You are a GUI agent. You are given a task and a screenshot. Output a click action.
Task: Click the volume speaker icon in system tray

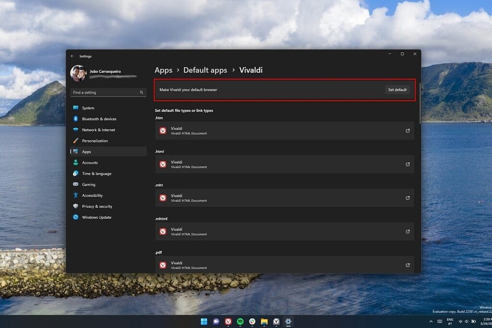(x=467, y=321)
